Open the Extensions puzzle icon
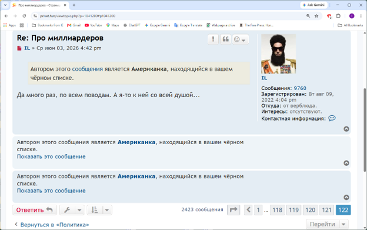 pos(338,16)
